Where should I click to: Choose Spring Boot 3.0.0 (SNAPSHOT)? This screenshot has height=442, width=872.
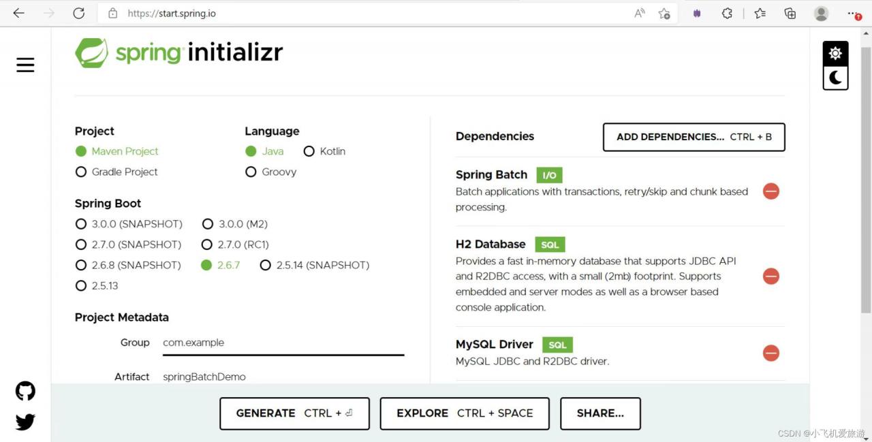point(129,224)
